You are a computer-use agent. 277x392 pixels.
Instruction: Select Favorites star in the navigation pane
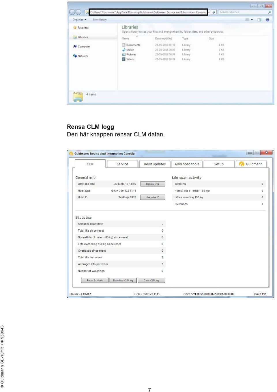coord(75,28)
